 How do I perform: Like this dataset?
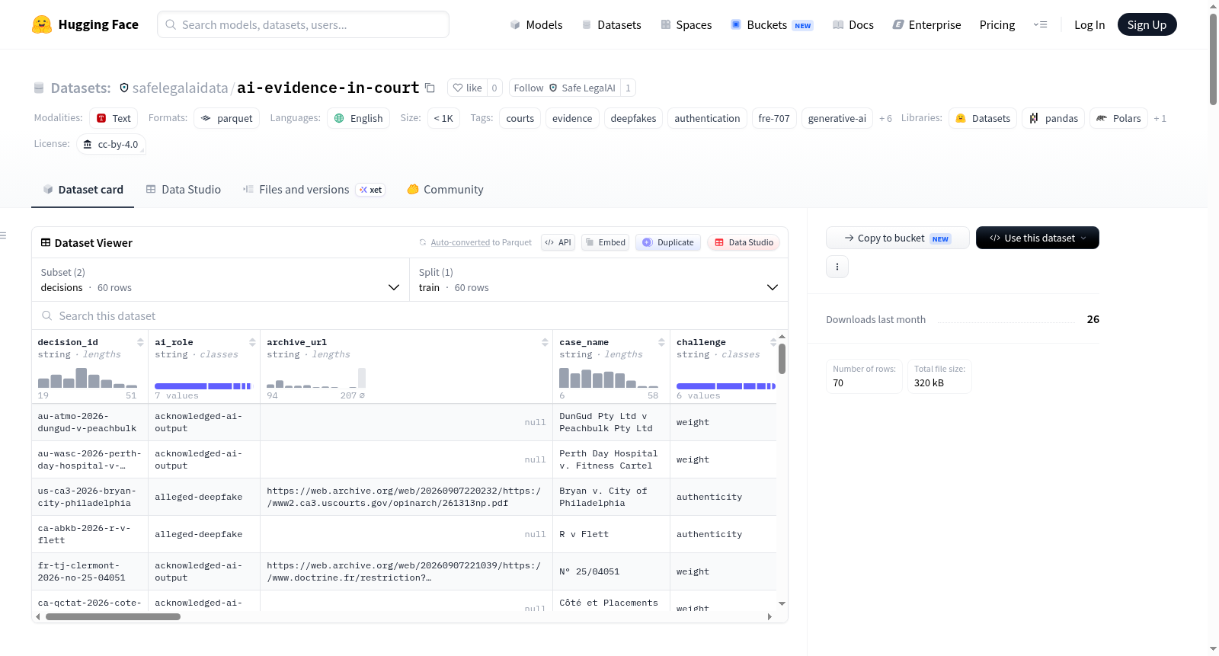click(467, 88)
